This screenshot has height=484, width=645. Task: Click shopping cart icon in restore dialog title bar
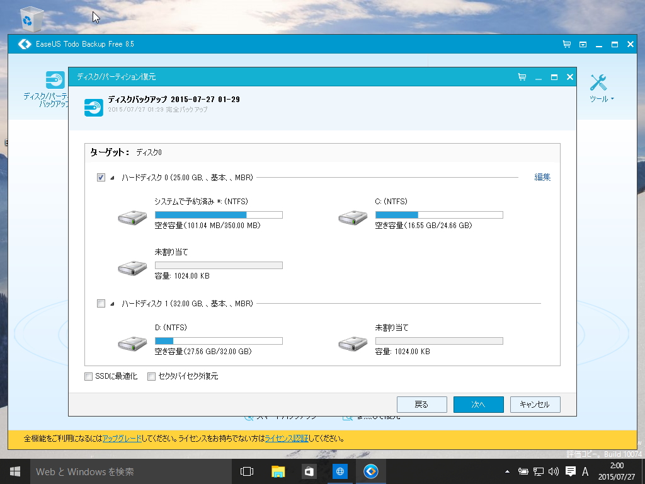[x=522, y=77]
